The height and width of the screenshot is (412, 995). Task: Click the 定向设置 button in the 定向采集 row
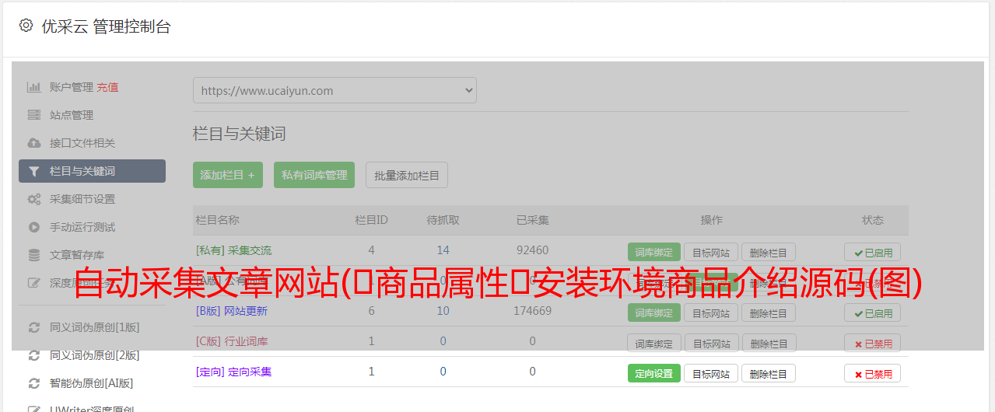click(654, 373)
